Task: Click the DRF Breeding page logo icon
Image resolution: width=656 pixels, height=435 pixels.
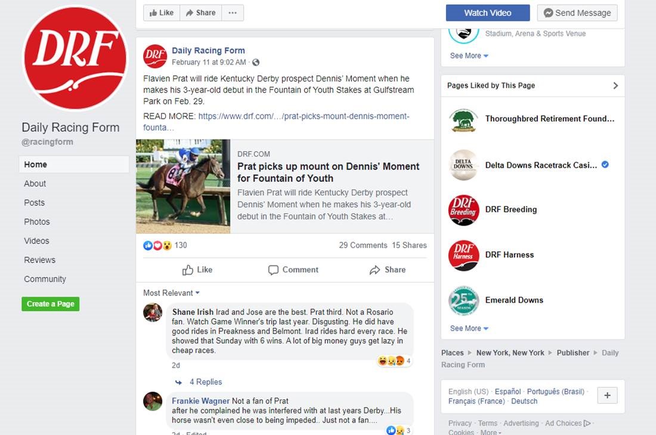Action: 463,210
